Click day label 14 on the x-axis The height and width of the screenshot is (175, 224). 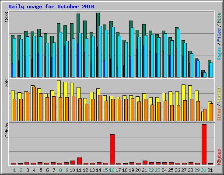[x=98, y=170]
